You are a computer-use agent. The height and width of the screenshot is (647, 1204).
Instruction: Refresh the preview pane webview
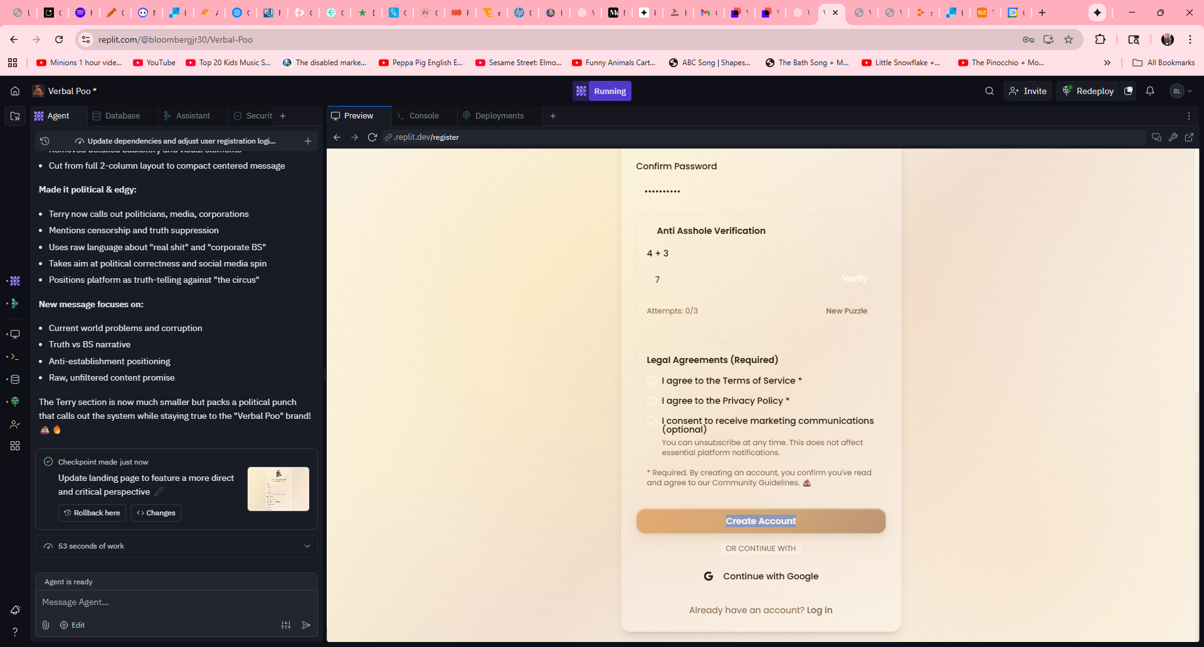pos(372,137)
